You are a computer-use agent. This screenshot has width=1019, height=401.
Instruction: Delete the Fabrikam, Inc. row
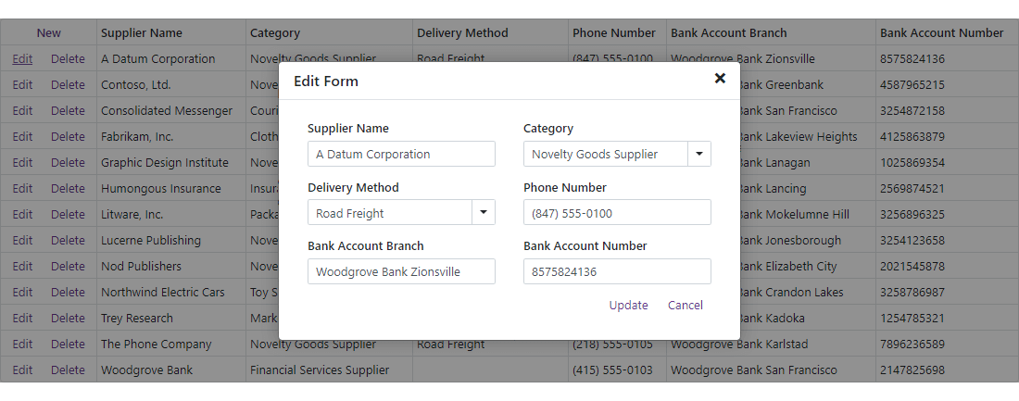68,137
